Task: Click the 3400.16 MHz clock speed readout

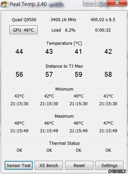Action: pos(63,20)
